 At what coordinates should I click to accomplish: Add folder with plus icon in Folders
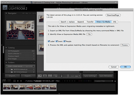pyautogui.click(x=34, y=63)
